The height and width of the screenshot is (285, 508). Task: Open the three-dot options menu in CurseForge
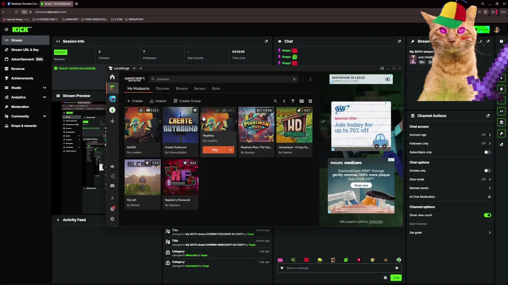point(310,79)
